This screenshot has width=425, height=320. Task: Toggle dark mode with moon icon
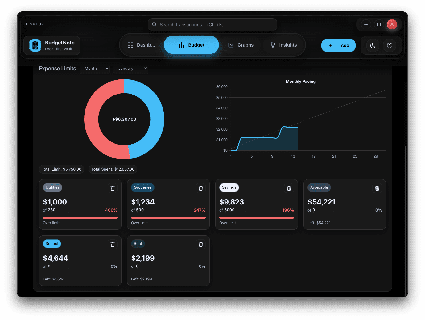tap(373, 45)
